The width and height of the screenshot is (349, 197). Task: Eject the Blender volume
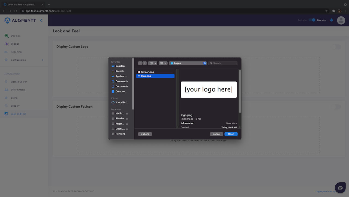127,119
